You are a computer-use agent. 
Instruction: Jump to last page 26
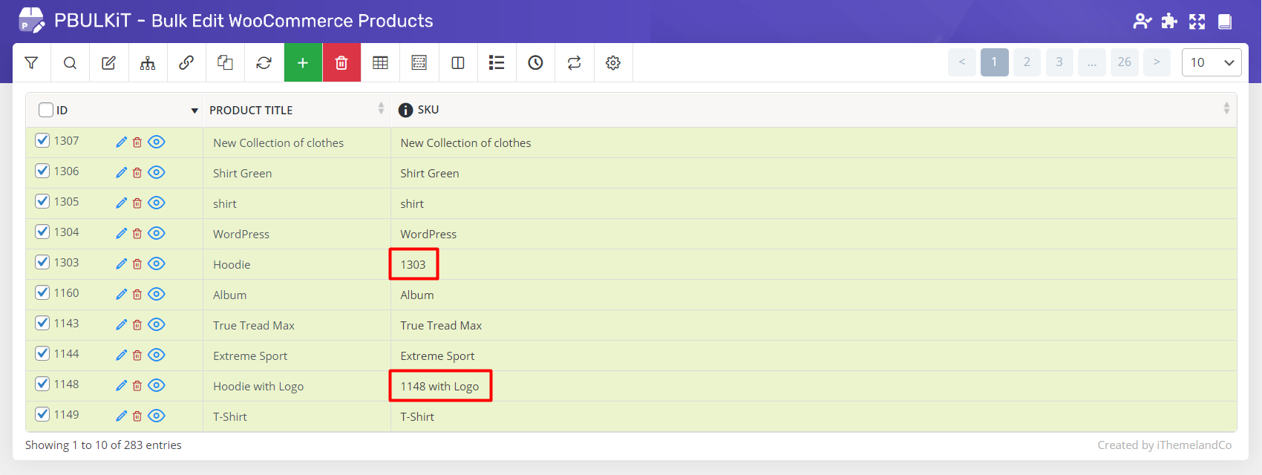pyautogui.click(x=1124, y=62)
